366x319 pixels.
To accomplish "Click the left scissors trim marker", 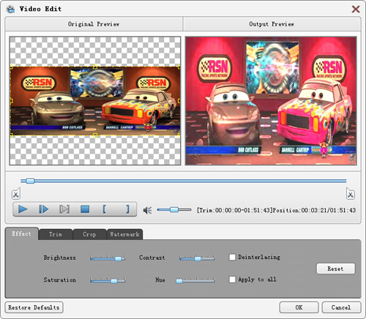I will tap(16, 194).
